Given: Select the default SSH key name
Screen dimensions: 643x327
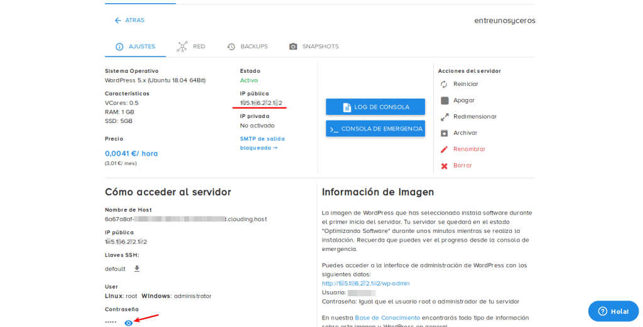Looking at the screenshot, I should coord(116,269).
